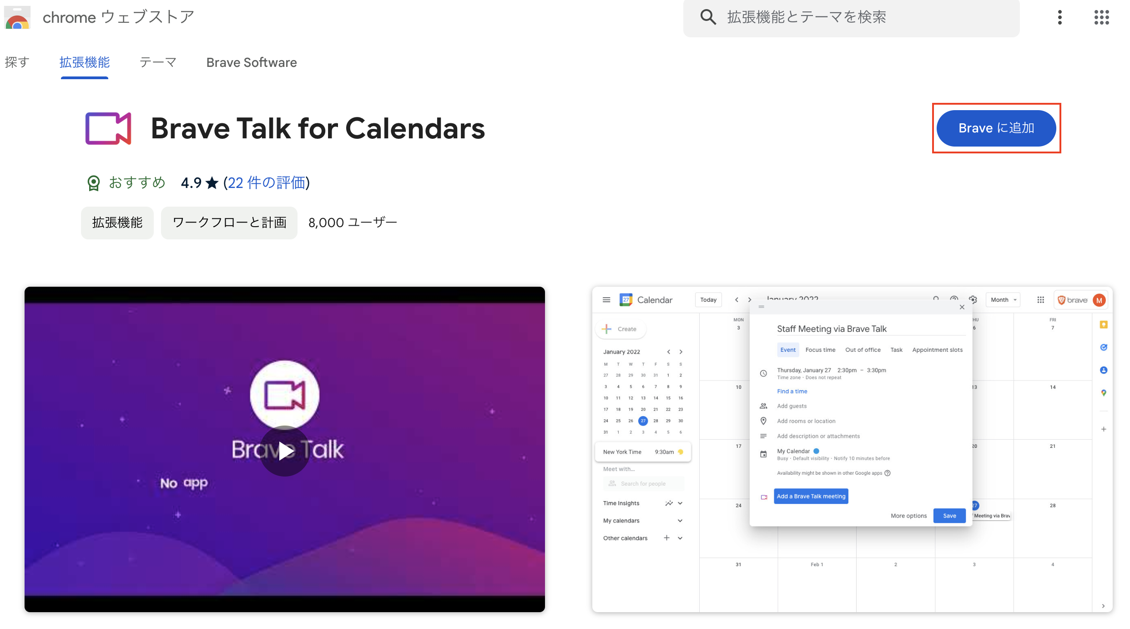Click chrome ウェブストア title text
The width and height of the screenshot is (1130, 629).
pyautogui.click(x=119, y=17)
